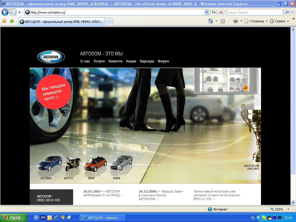The width and height of the screenshot is (296, 222).
Task: Launch the media player quick-launch icon
Action: click(63, 218)
